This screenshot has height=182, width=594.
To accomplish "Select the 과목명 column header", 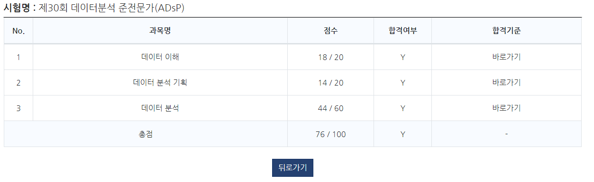I will pos(160,31).
